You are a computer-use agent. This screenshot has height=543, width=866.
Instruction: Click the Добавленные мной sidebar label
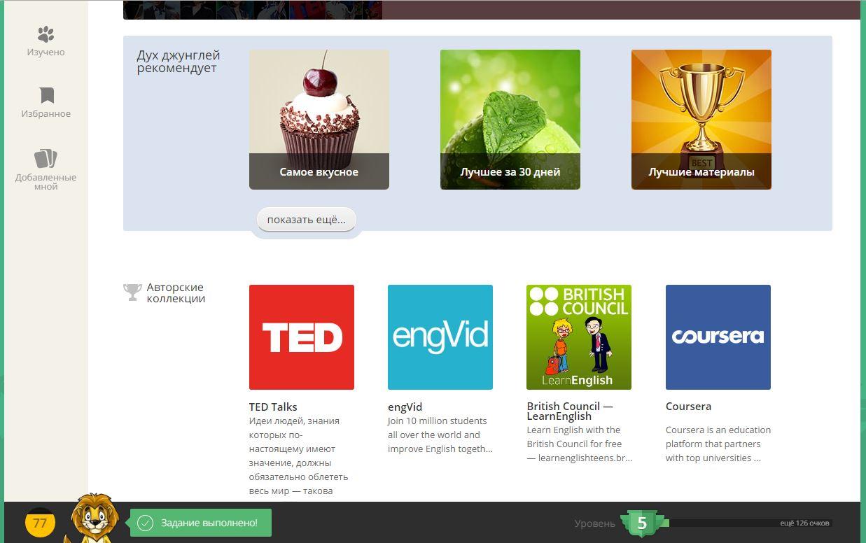pos(46,182)
